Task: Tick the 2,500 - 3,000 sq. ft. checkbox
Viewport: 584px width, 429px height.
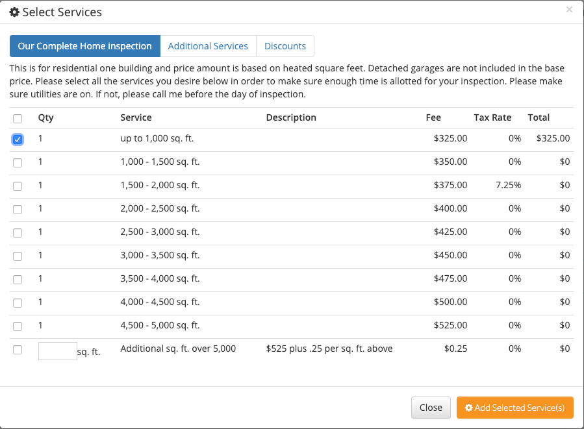Action: (x=18, y=233)
